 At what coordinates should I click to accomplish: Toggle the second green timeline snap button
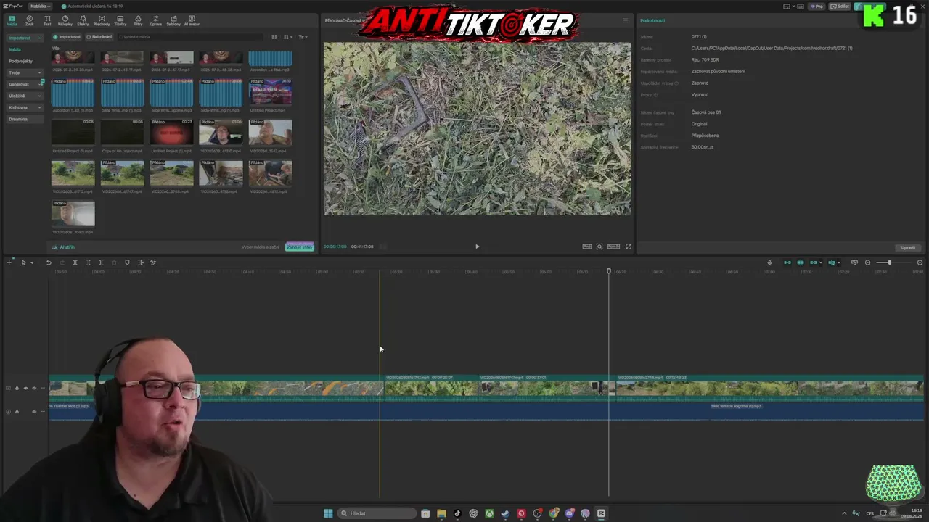[x=801, y=262]
